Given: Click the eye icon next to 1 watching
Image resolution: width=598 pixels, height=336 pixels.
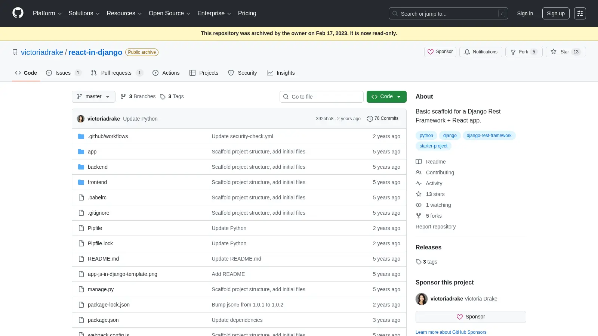Looking at the screenshot, I should pos(419,205).
